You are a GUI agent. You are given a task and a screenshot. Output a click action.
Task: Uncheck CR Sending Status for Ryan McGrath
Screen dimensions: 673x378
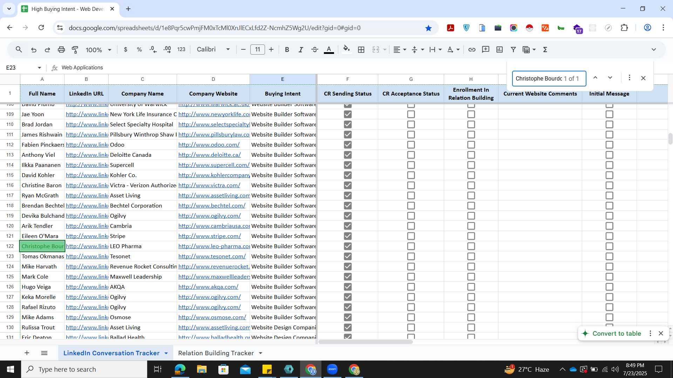click(348, 195)
